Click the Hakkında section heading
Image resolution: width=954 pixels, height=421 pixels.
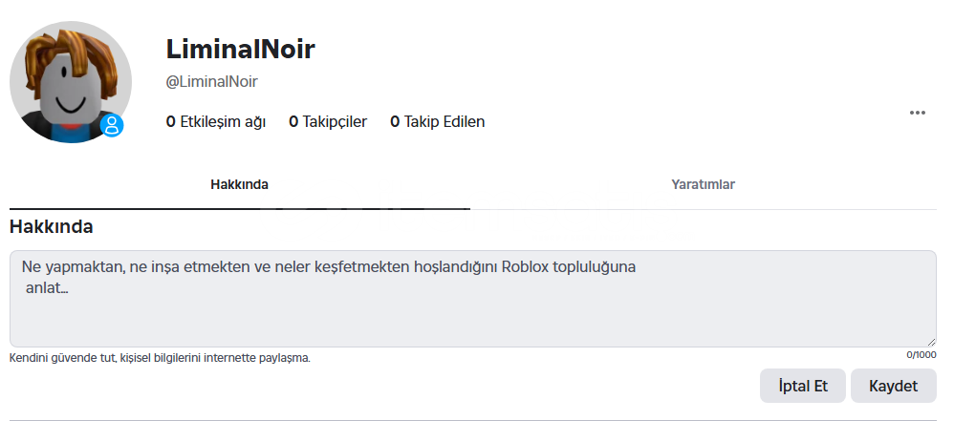point(52,227)
